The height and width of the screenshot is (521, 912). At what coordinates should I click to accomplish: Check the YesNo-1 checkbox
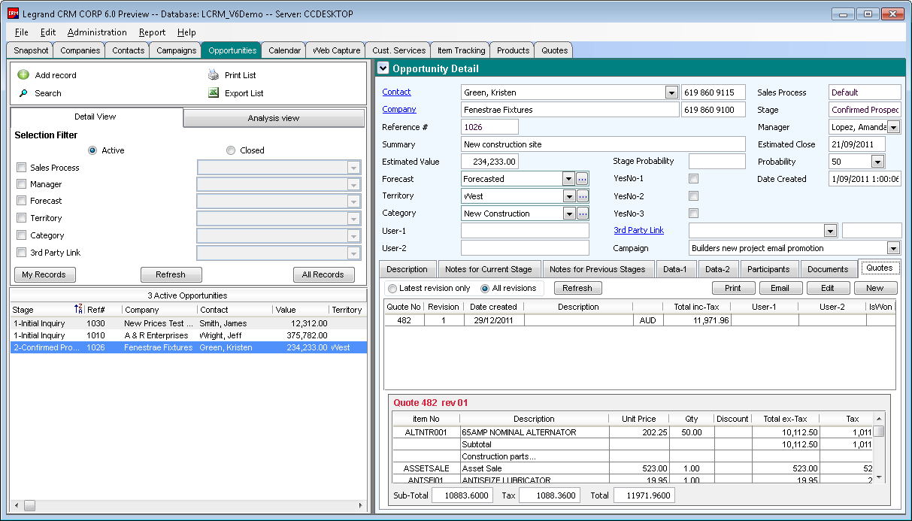[694, 179]
